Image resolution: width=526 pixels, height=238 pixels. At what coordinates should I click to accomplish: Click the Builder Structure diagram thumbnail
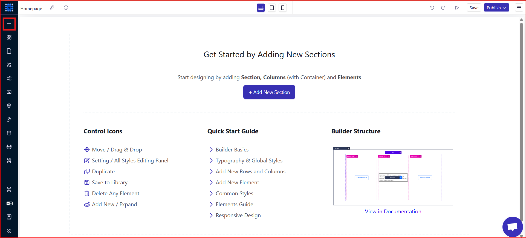tap(393, 176)
